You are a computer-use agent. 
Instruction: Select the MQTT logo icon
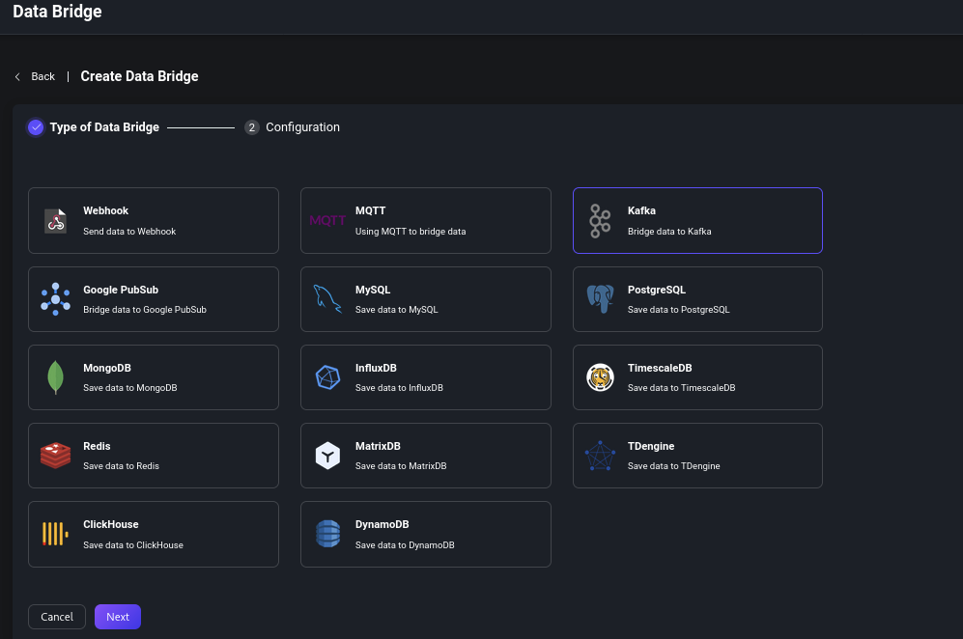click(327, 221)
